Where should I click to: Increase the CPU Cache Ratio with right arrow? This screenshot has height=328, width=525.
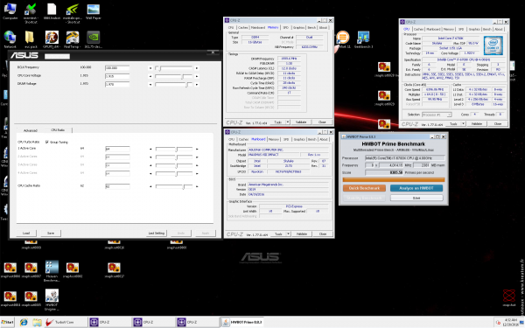click(x=197, y=186)
